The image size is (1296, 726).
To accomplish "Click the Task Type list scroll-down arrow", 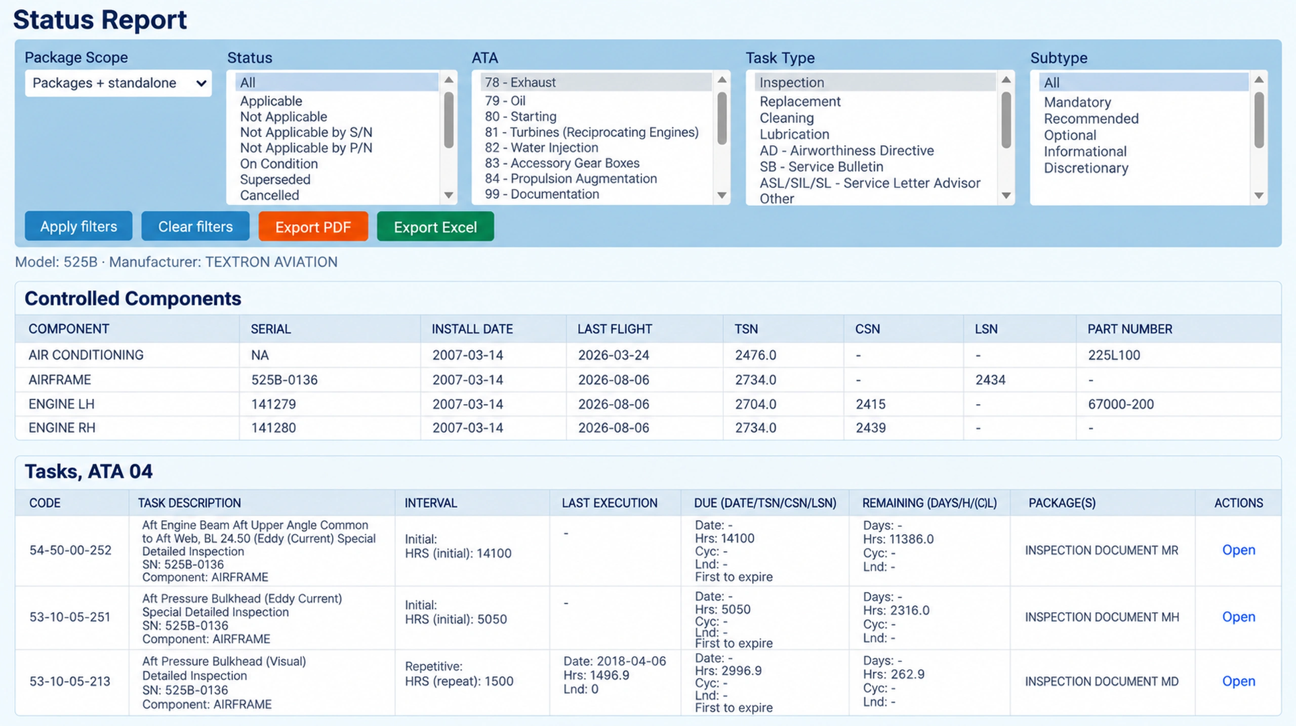I will [x=1006, y=195].
